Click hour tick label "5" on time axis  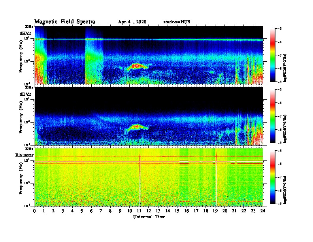(x=82, y=211)
